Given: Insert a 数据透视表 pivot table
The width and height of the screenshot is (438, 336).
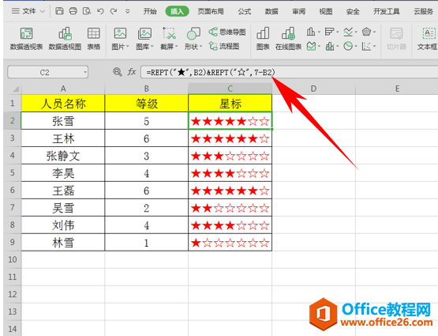Looking at the screenshot, I should tap(26, 39).
